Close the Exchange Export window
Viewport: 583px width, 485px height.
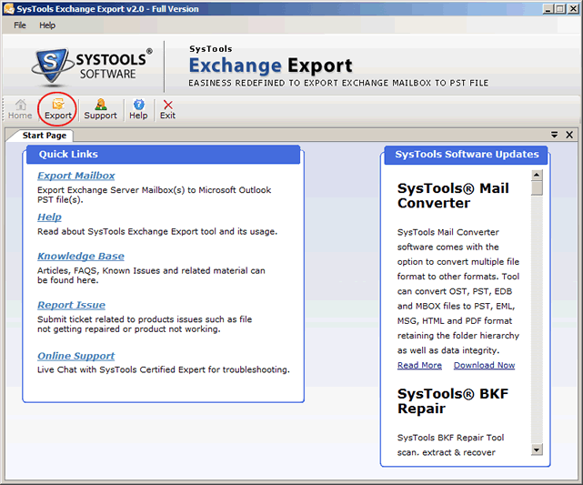pos(573,9)
